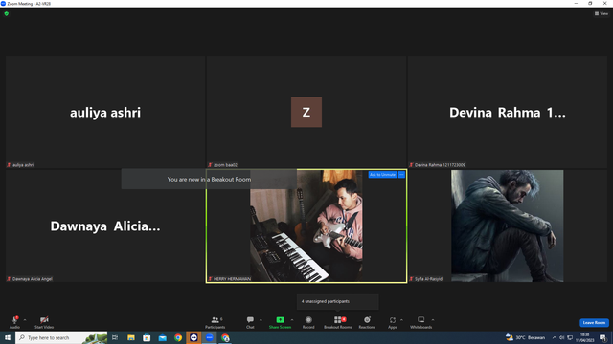Screen dimensions: 613x344
Task: Click 'You are now in a Breakout Room' notice
Action: click(209, 180)
